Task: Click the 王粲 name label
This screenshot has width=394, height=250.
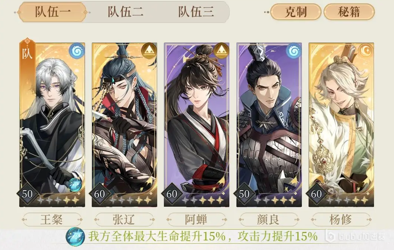Action: pyautogui.click(x=52, y=220)
